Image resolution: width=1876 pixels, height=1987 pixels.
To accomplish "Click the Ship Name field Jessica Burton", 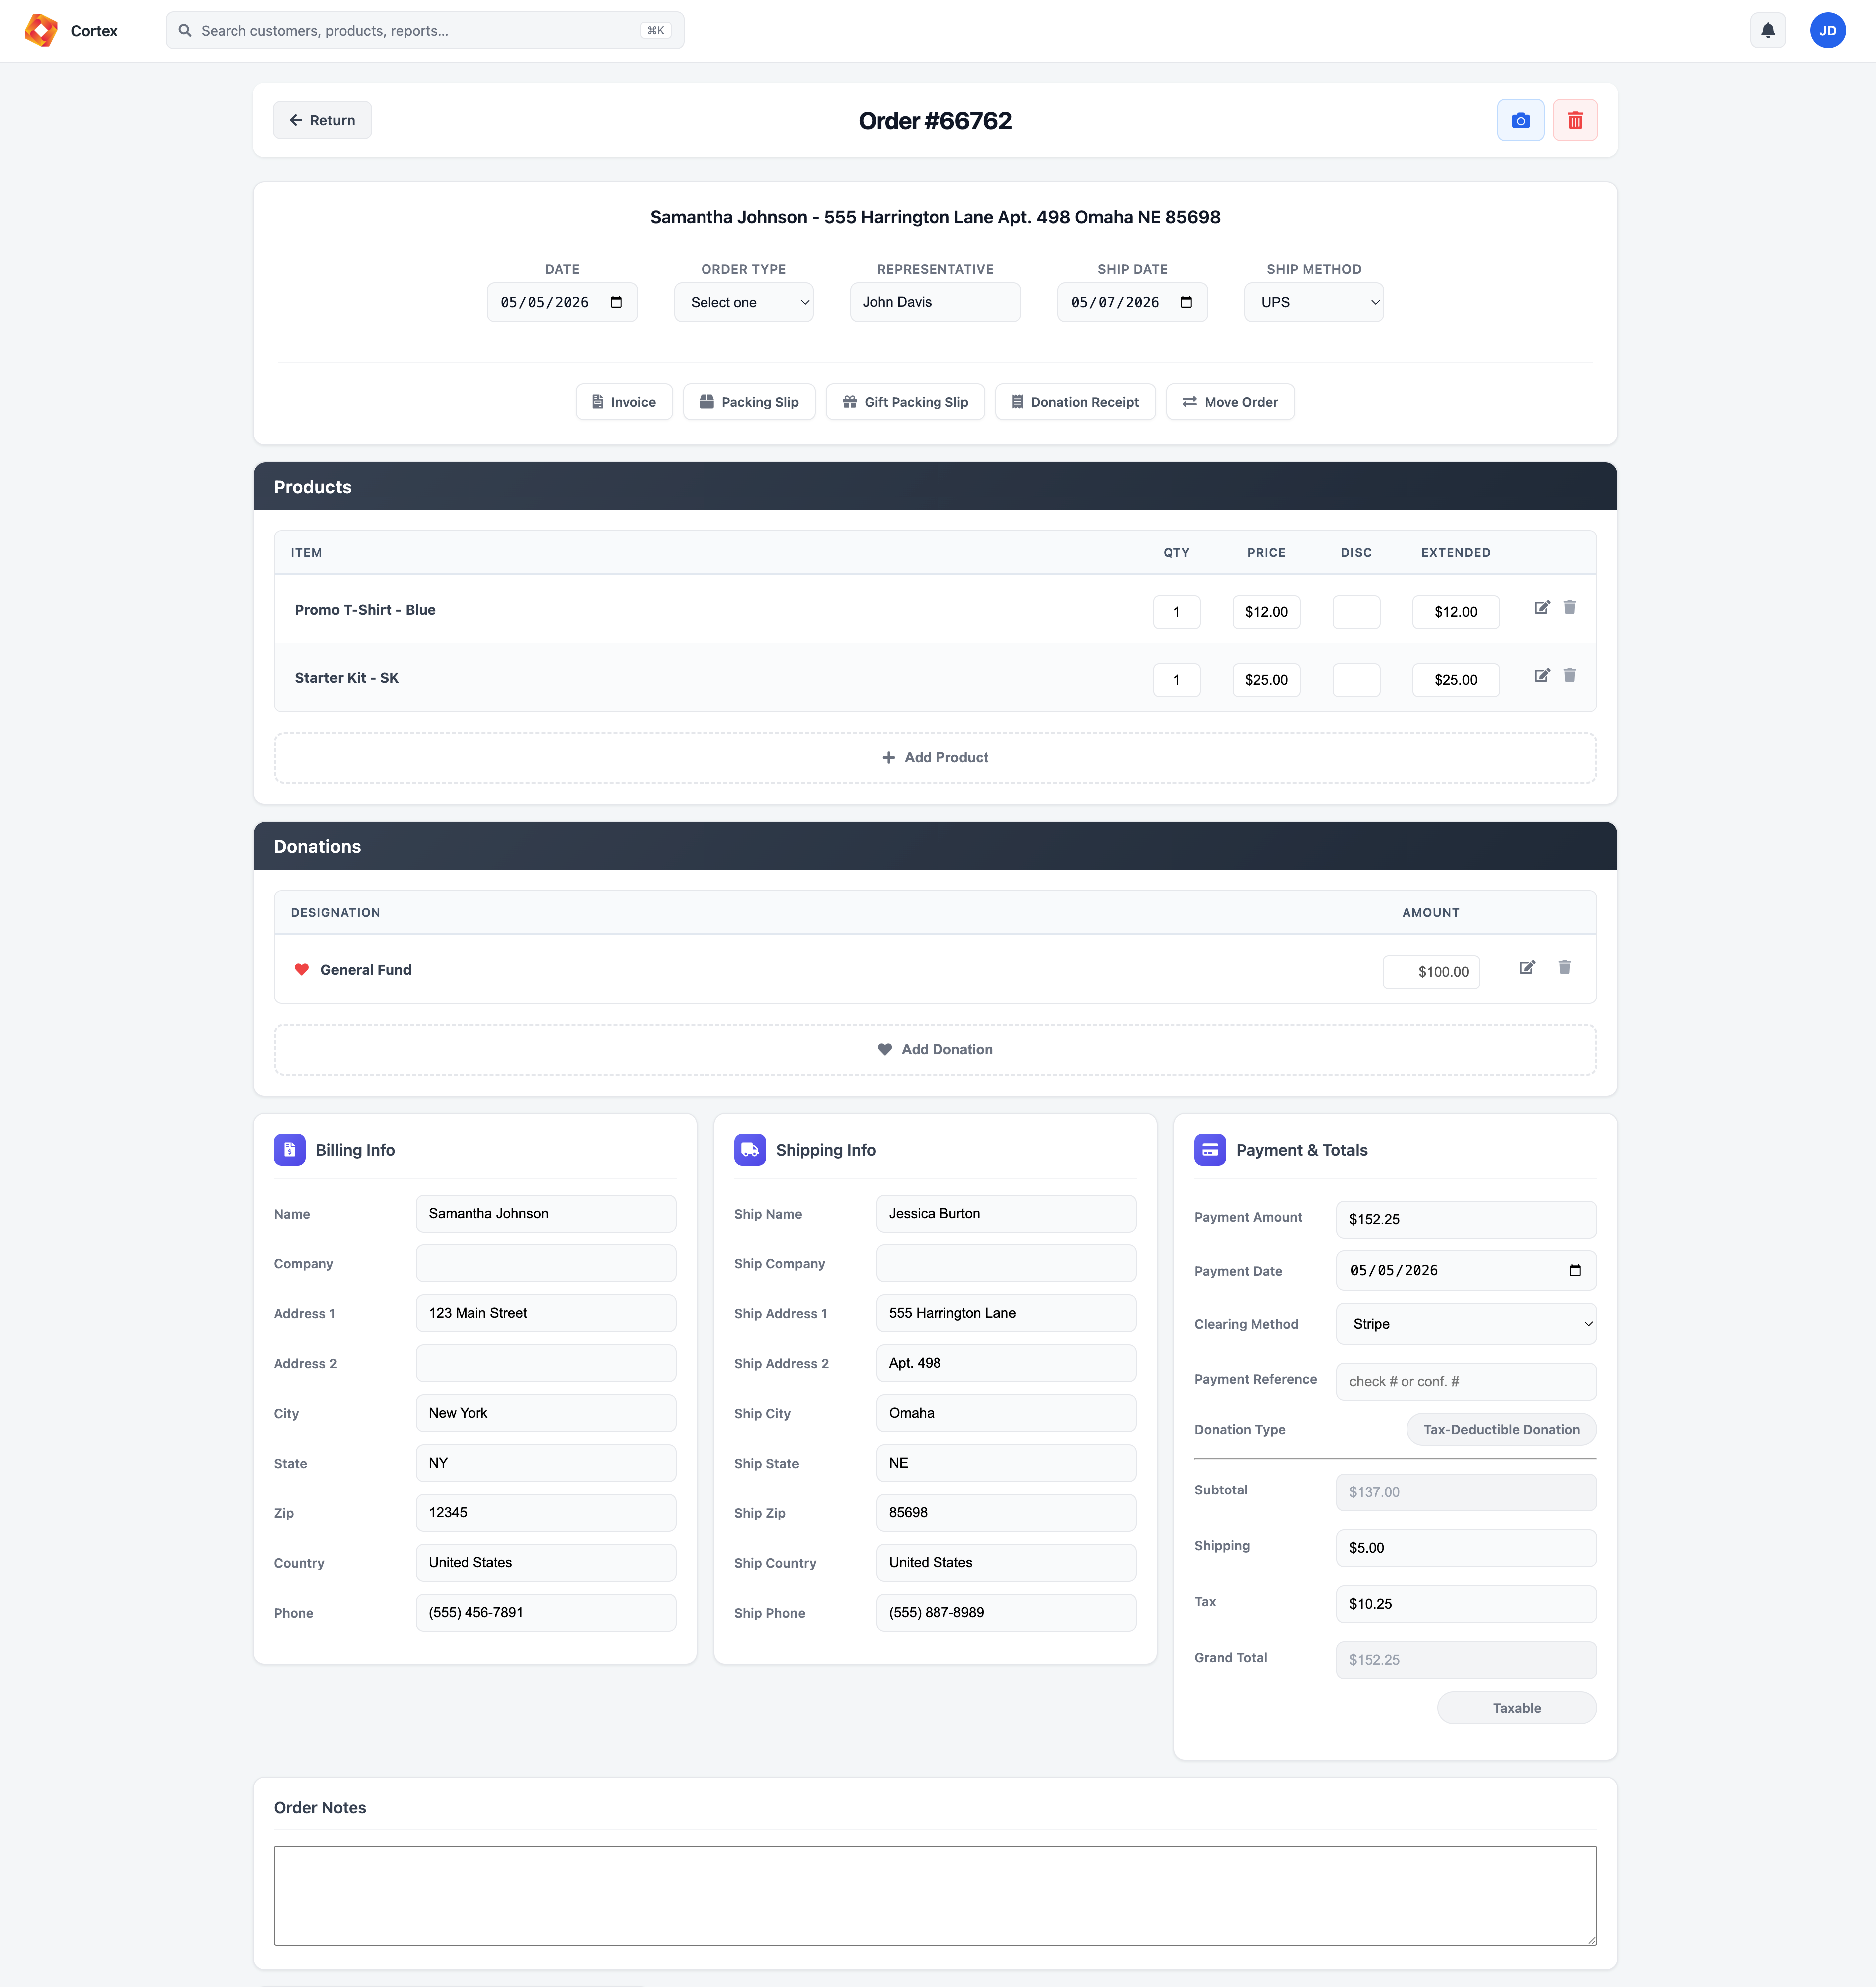I will [1006, 1214].
